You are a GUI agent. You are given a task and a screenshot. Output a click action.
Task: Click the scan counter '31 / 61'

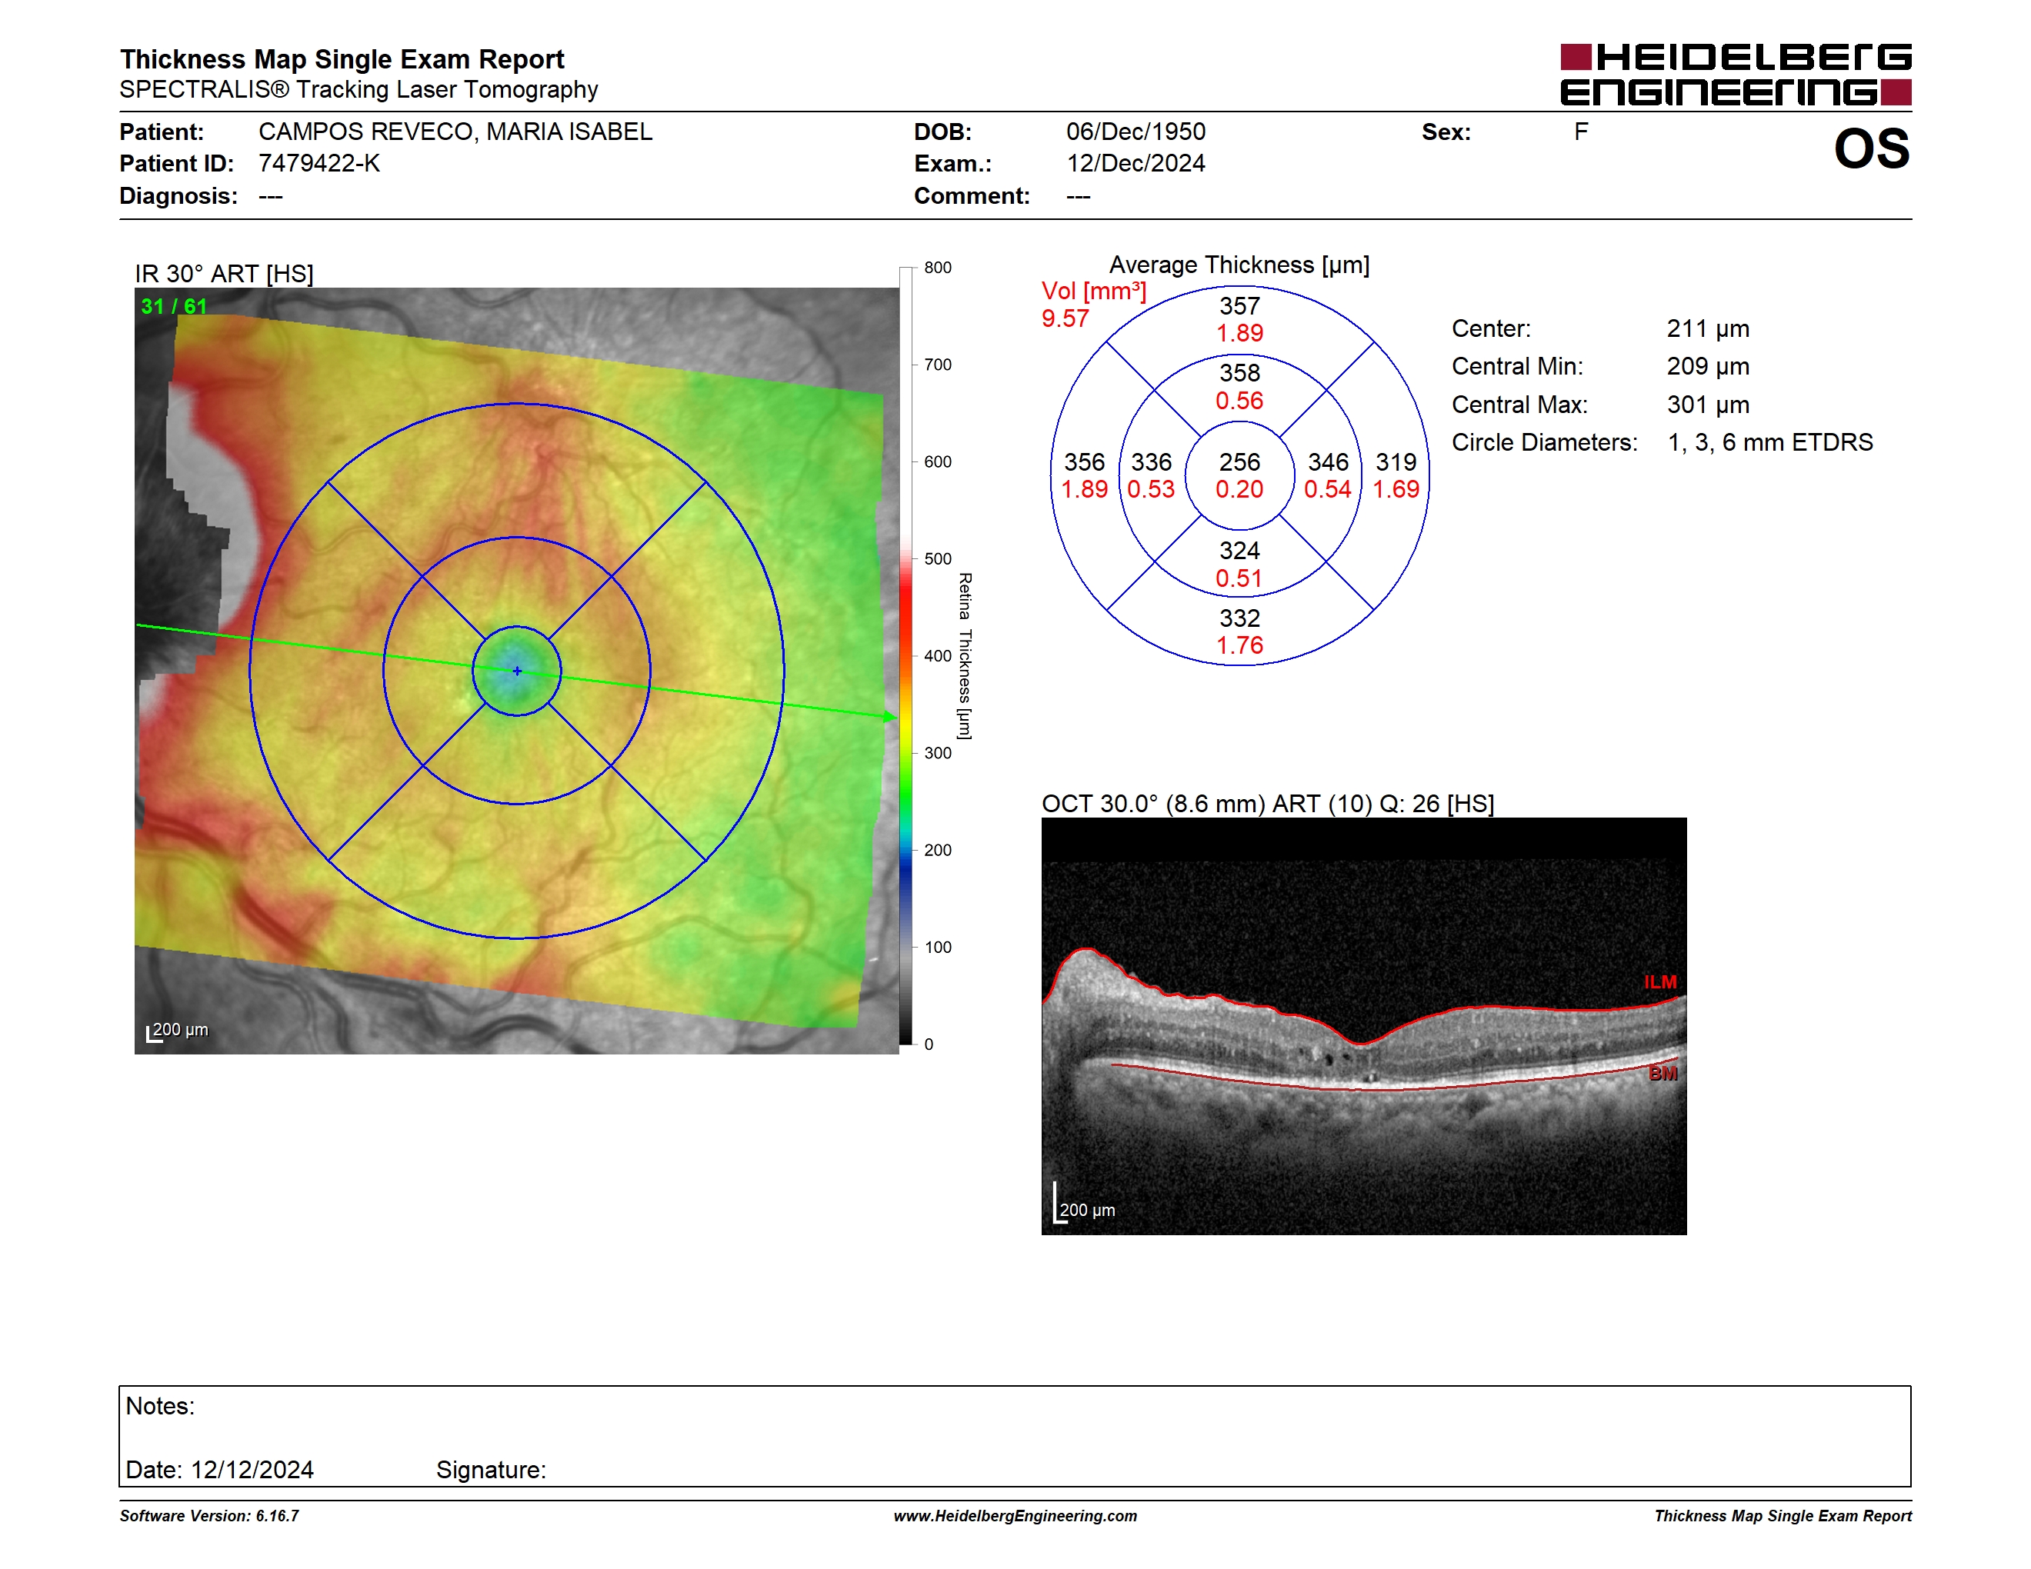pyautogui.click(x=174, y=307)
